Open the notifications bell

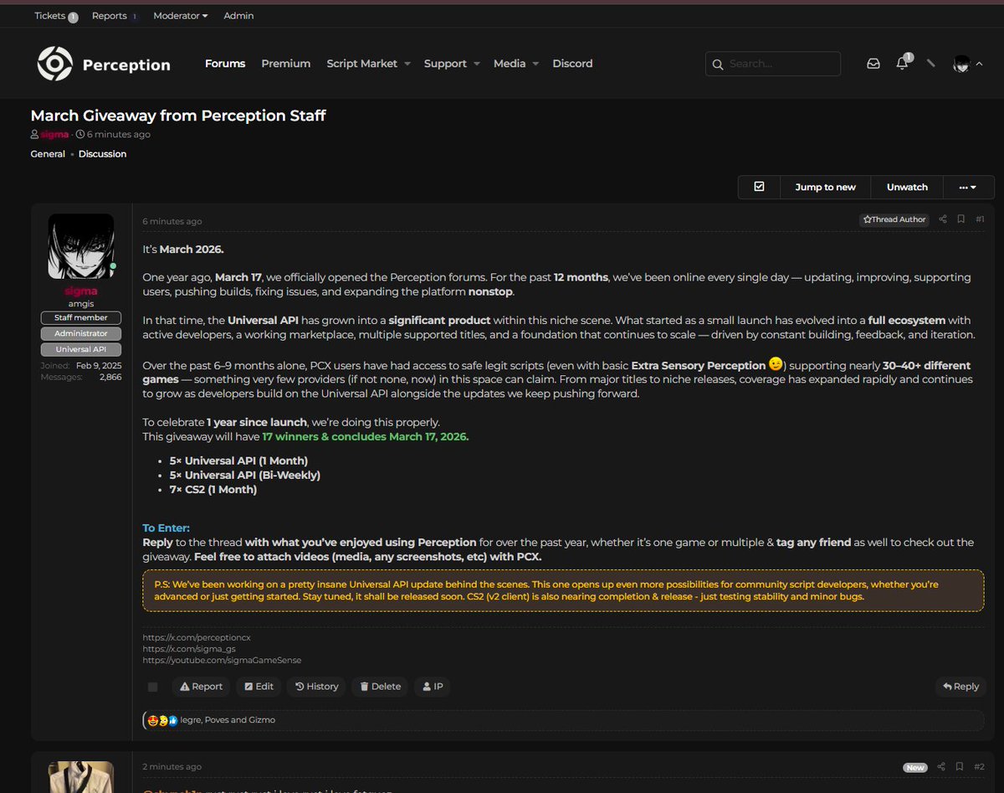(902, 64)
